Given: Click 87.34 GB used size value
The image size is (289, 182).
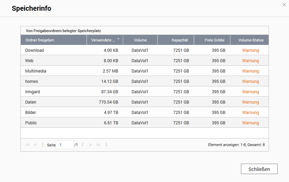Looking at the screenshot, I should (110, 92).
